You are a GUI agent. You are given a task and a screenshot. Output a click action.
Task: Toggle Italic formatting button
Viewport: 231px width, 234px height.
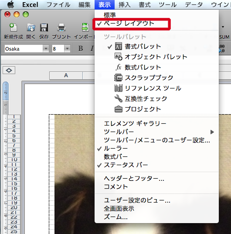pos(92,48)
